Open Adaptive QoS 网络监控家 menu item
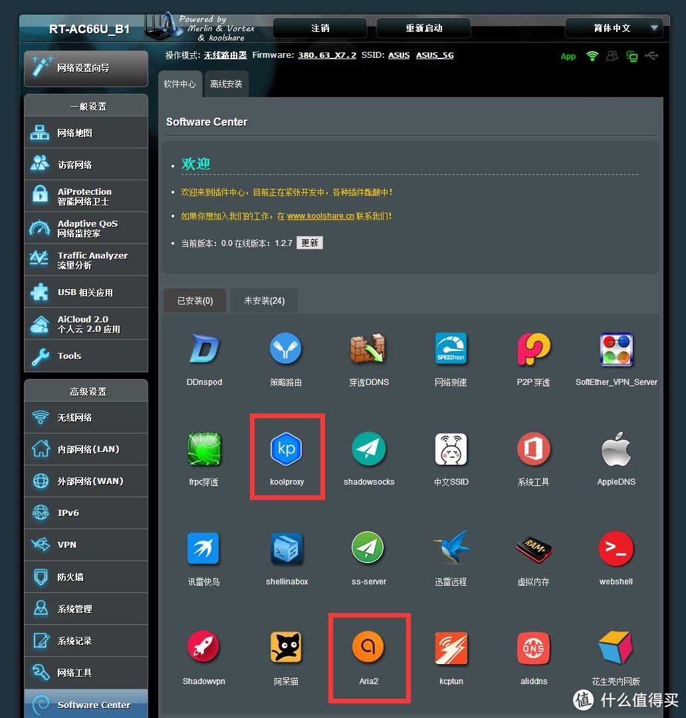 (x=86, y=228)
